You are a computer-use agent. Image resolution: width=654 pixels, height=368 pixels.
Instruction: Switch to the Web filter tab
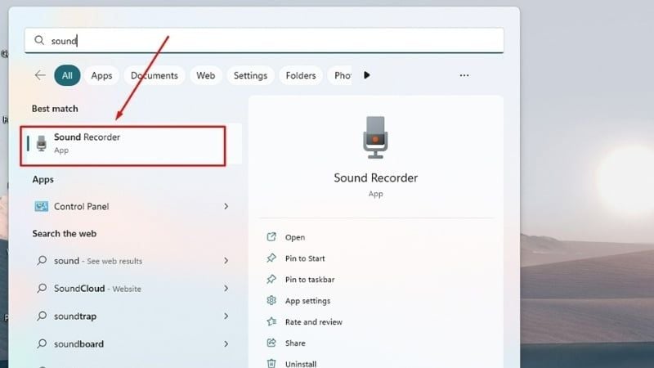pyautogui.click(x=206, y=75)
